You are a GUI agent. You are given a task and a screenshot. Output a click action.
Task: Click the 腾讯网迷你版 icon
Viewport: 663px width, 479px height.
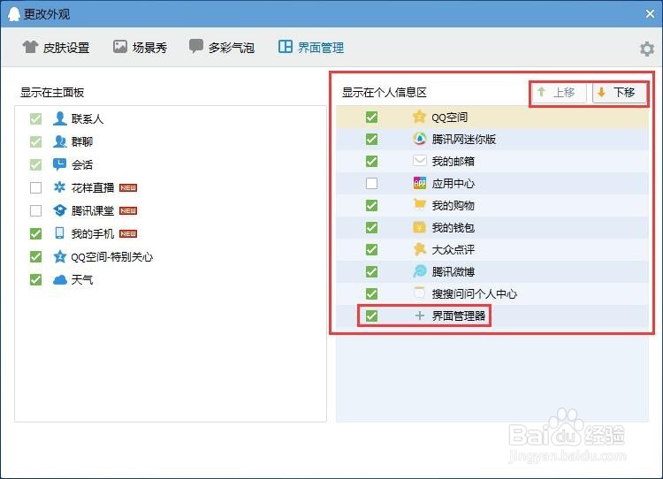coord(419,139)
